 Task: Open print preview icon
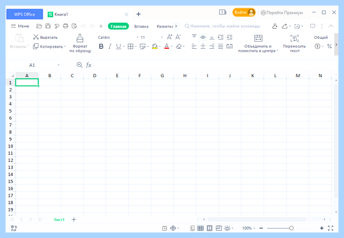click(74, 26)
